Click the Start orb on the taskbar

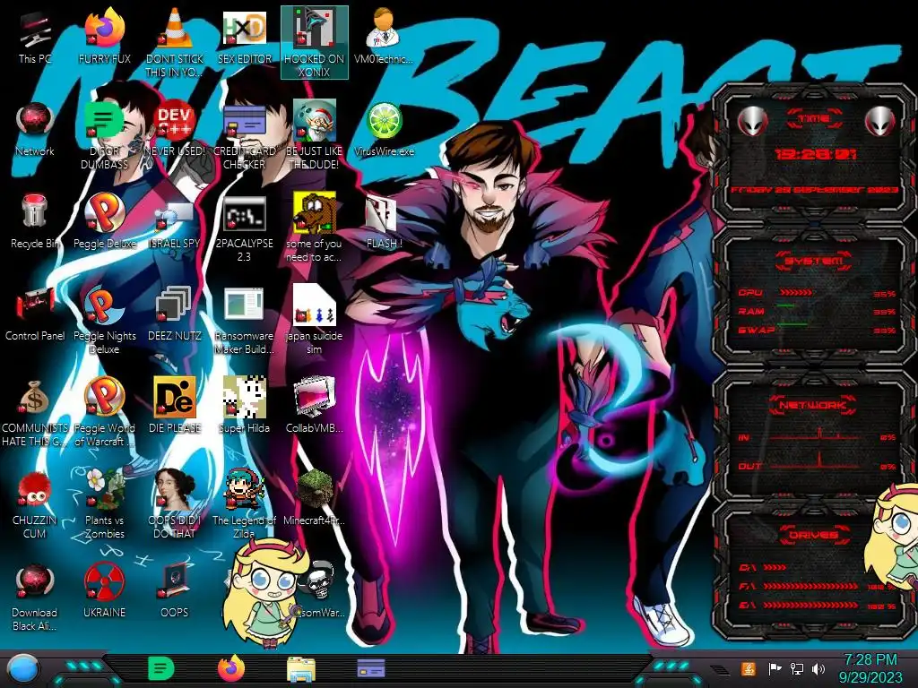pyautogui.click(x=22, y=669)
